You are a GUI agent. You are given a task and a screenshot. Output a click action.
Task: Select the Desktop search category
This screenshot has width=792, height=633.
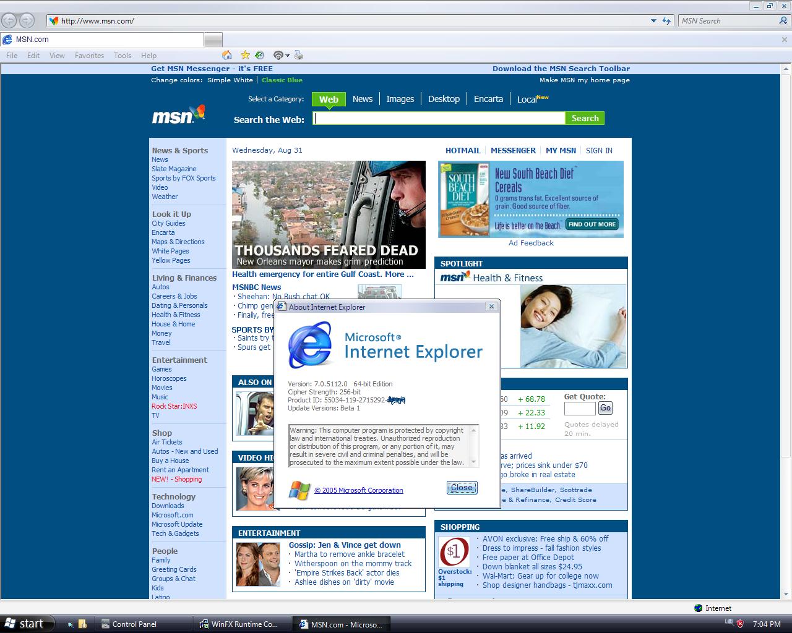coord(444,99)
